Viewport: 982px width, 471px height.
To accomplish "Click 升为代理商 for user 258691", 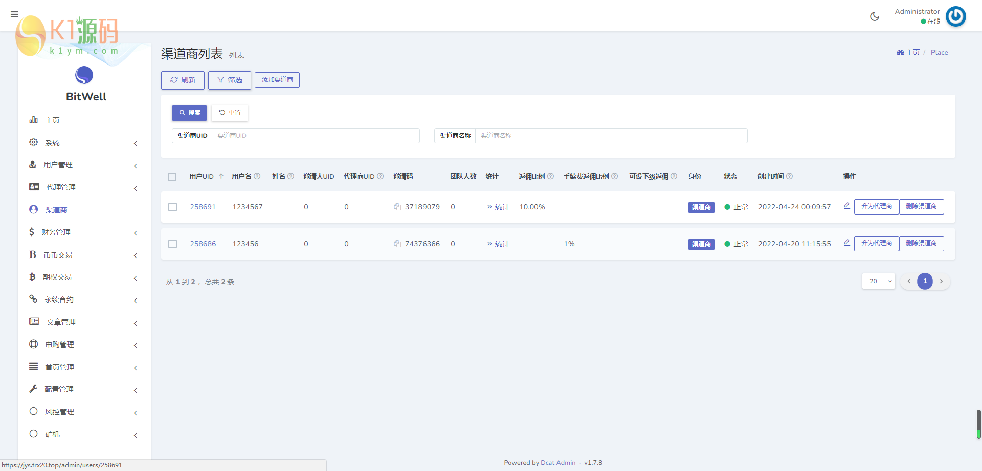I will point(876,206).
